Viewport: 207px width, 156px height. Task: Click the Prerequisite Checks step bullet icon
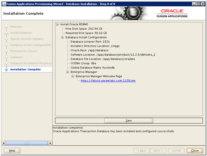[x=6, y=51]
